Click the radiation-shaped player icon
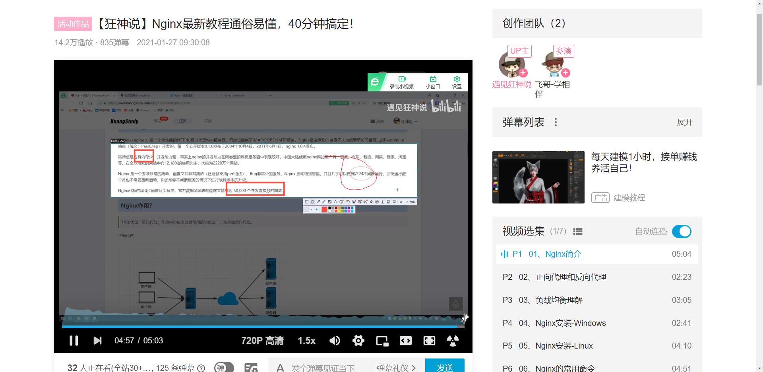Screen dimensions: 763x372 click(x=453, y=341)
